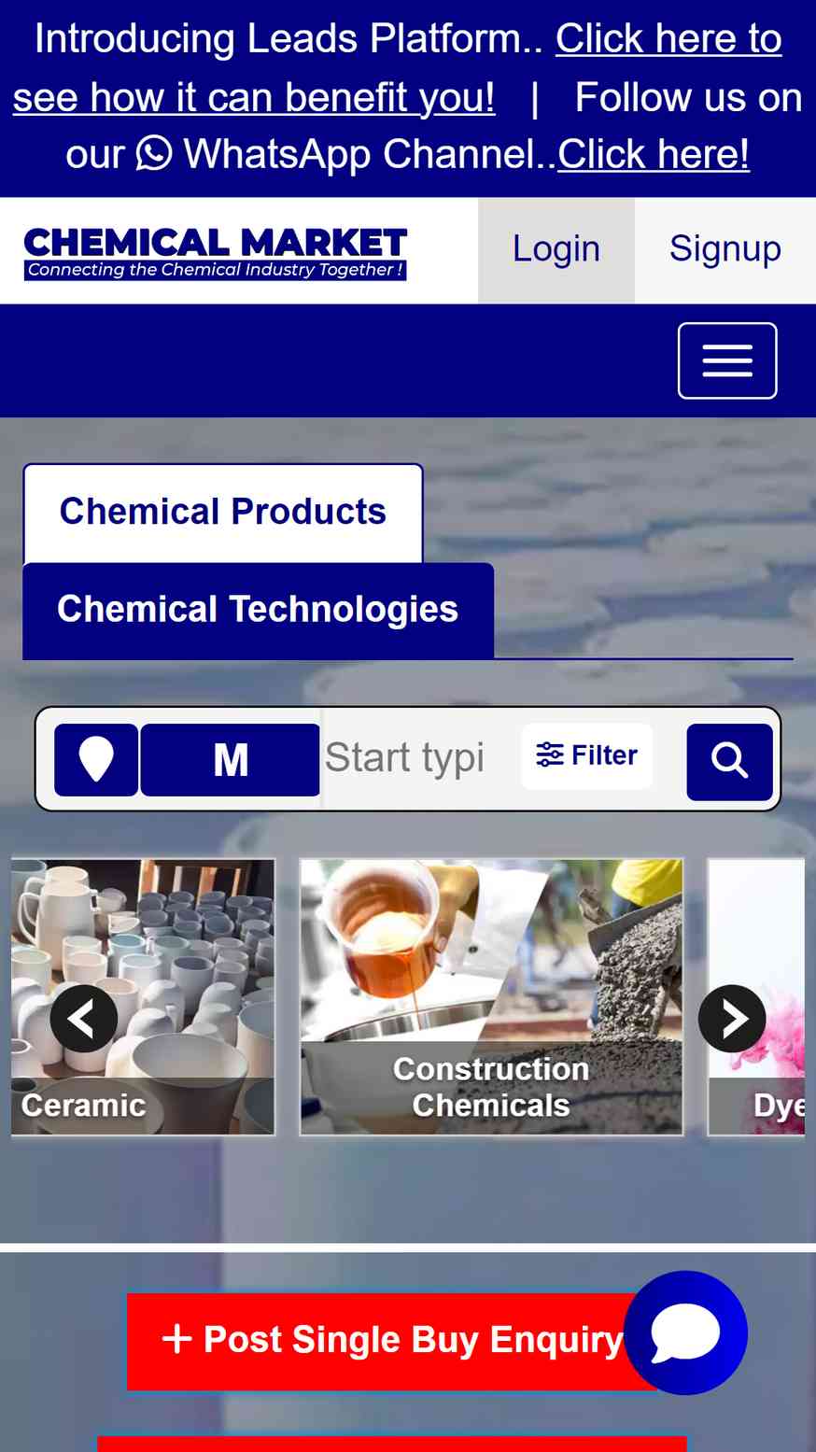
Task: Open the Leads Platform benefit link
Action: (398, 68)
